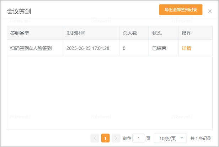
Task: Click the 状态 column header
Action: (x=157, y=33)
